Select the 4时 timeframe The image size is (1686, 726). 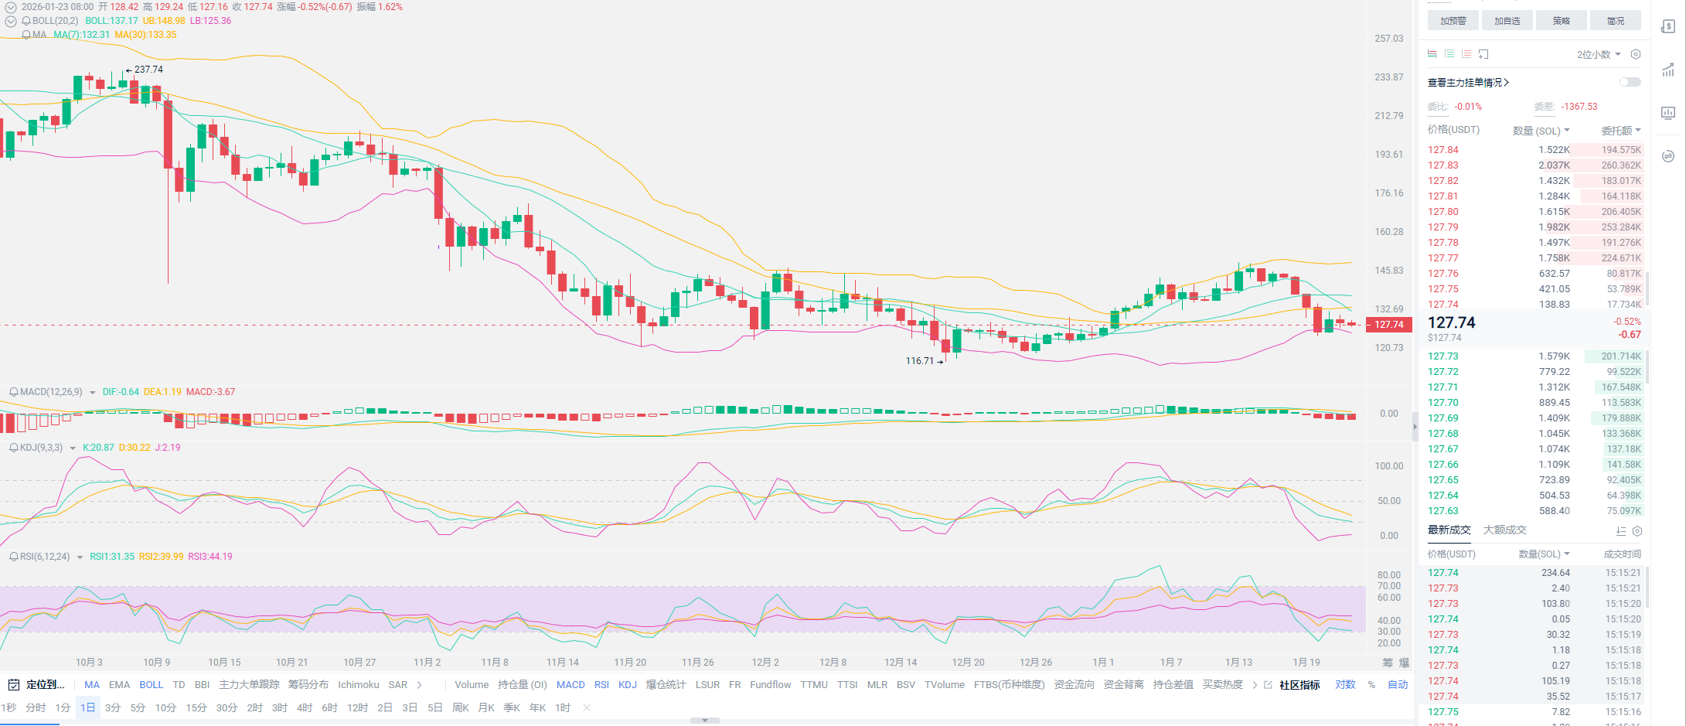point(305,708)
